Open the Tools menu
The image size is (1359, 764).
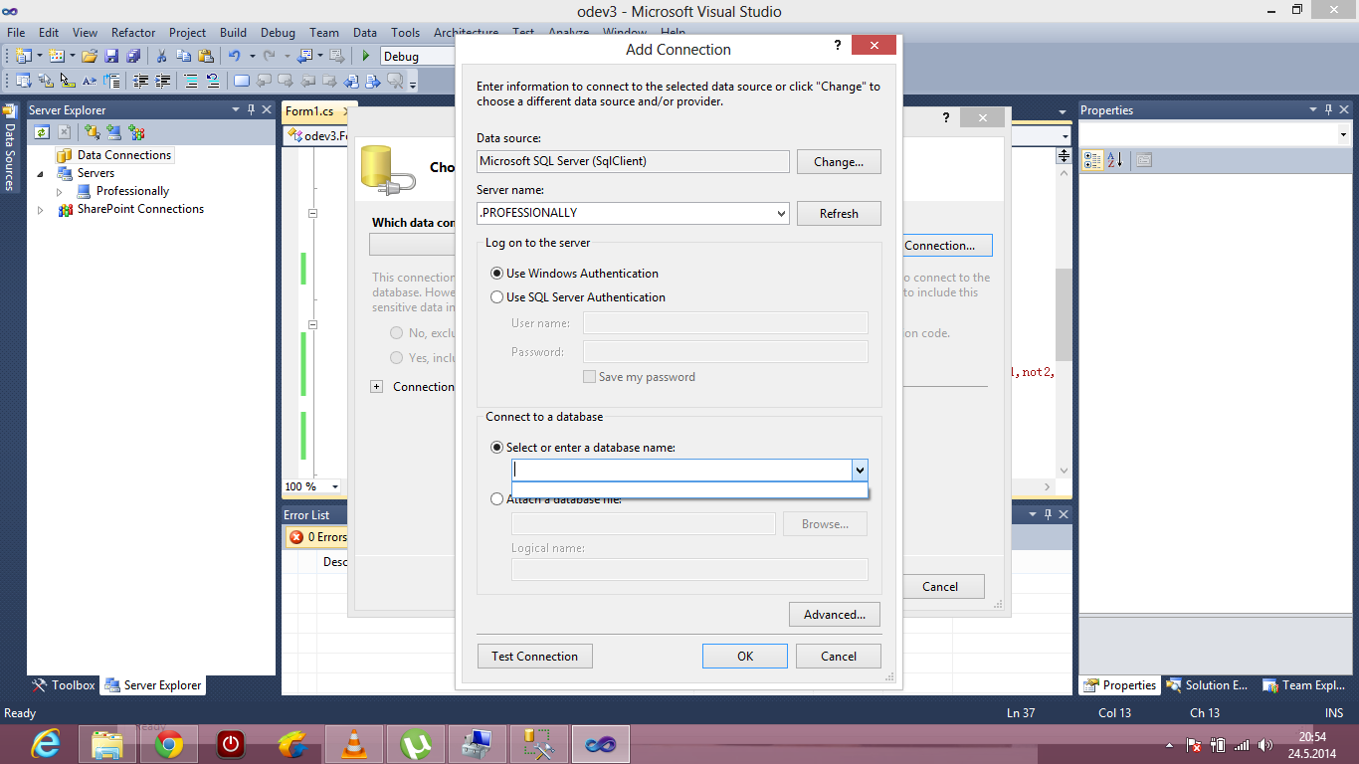pos(405,33)
